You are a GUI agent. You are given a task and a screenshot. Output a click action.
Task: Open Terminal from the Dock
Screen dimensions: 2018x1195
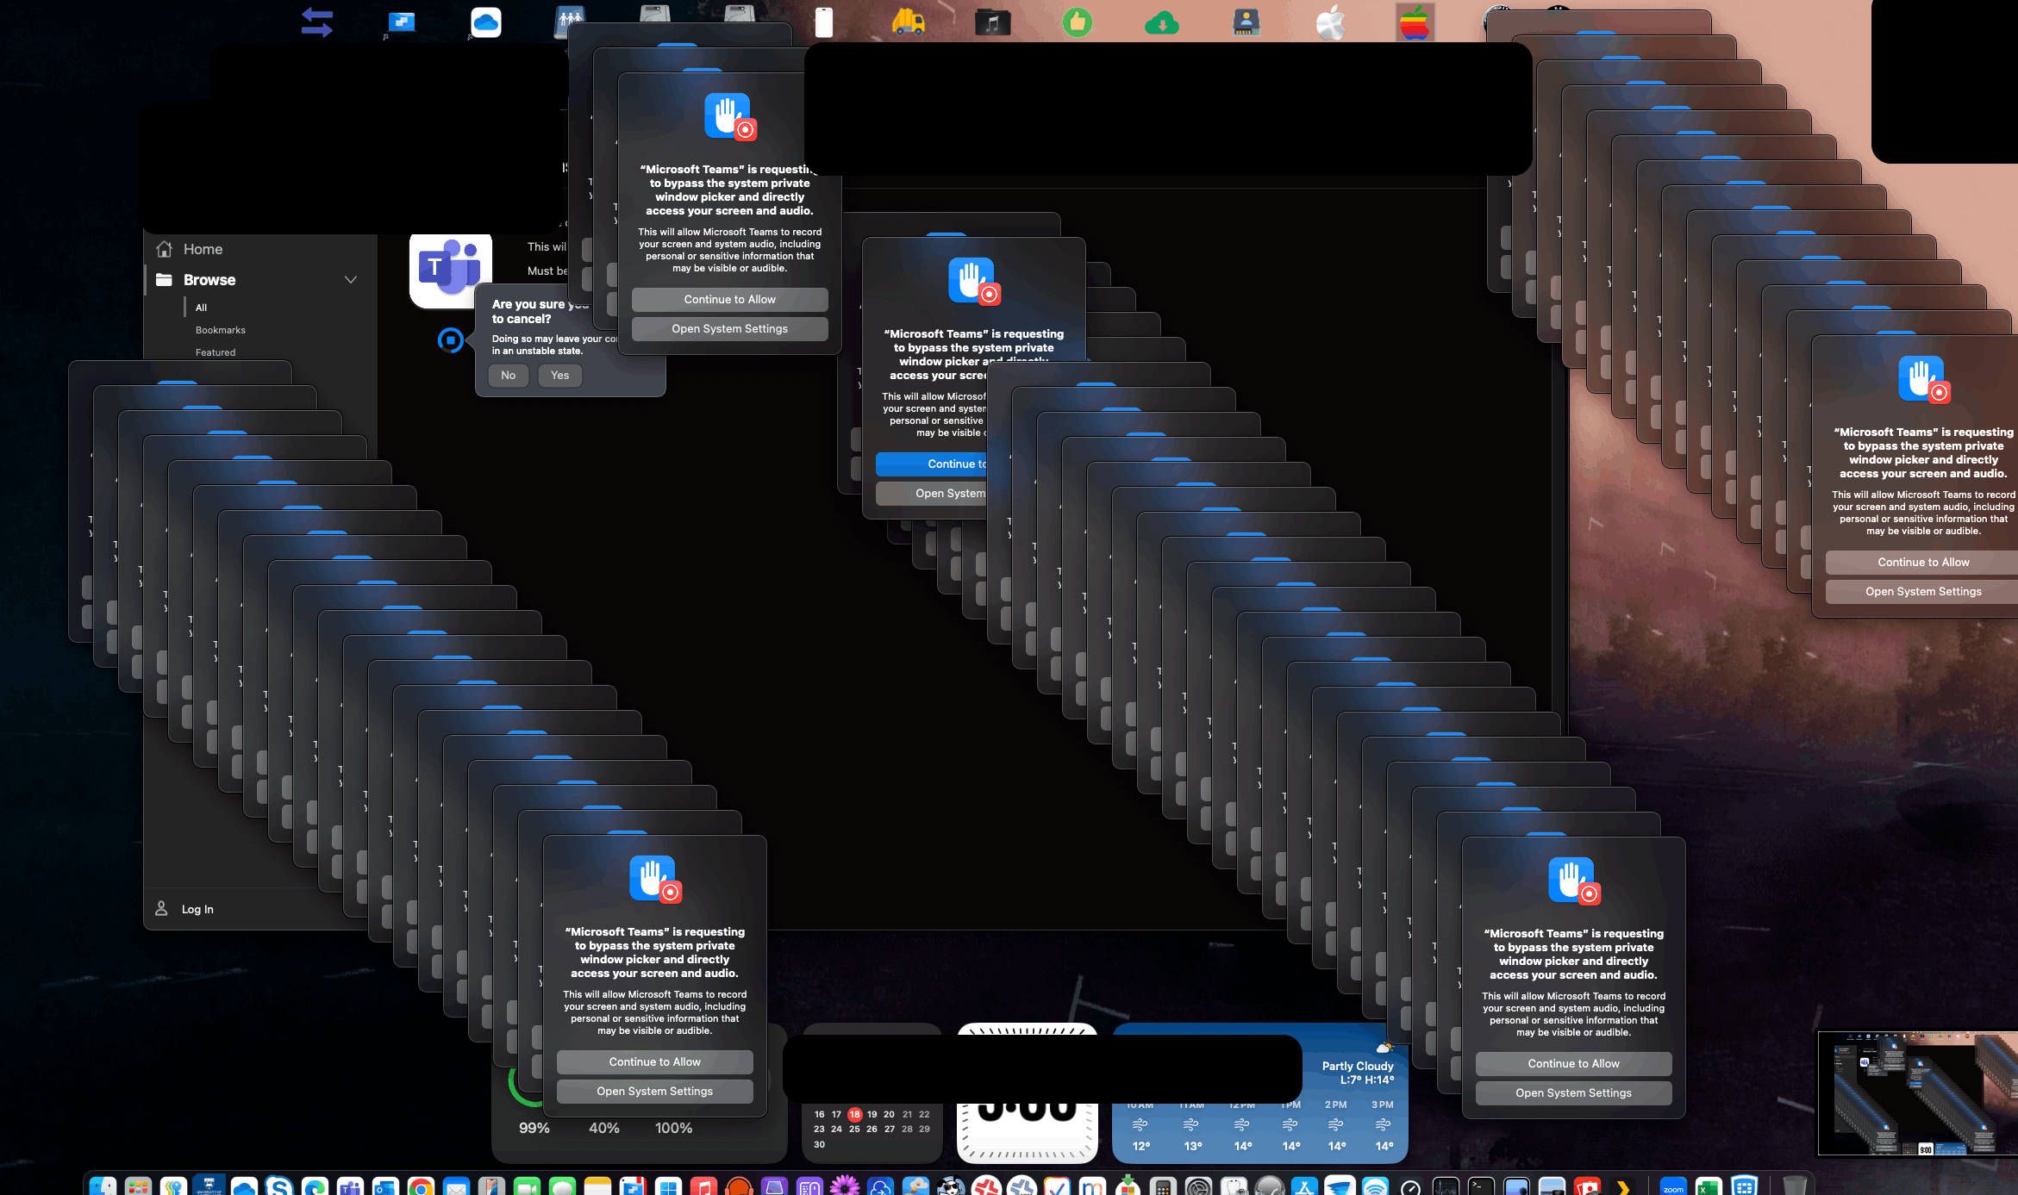[x=1481, y=1186]
